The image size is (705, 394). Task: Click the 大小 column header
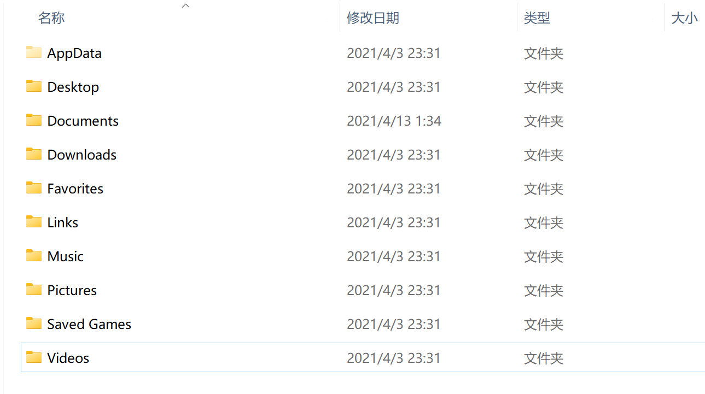685,18
